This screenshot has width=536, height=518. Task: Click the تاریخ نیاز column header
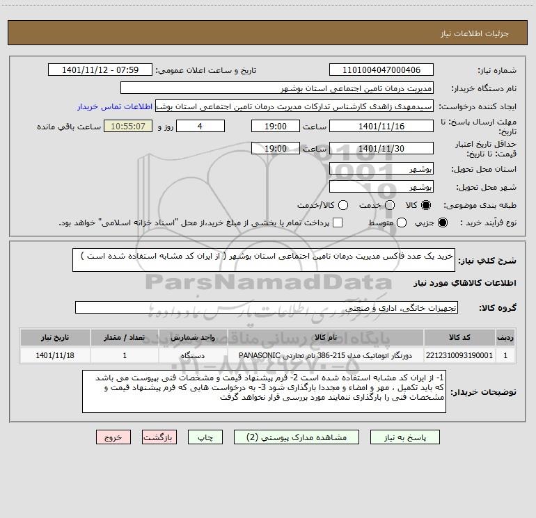point(55,337)
